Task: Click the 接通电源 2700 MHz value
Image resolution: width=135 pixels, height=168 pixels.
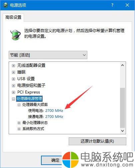Action: (54, 117)
